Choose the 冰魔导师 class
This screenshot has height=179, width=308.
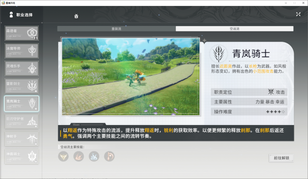click(x=22, y=51)
